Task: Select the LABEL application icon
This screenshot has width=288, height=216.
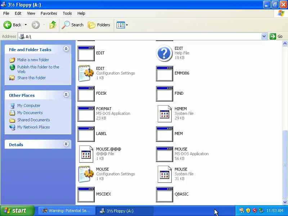Action: click(86, 134)
